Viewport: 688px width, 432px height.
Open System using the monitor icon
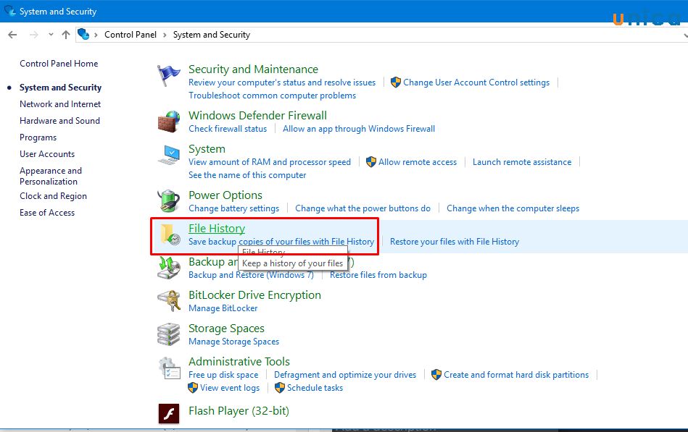point(169,154)
